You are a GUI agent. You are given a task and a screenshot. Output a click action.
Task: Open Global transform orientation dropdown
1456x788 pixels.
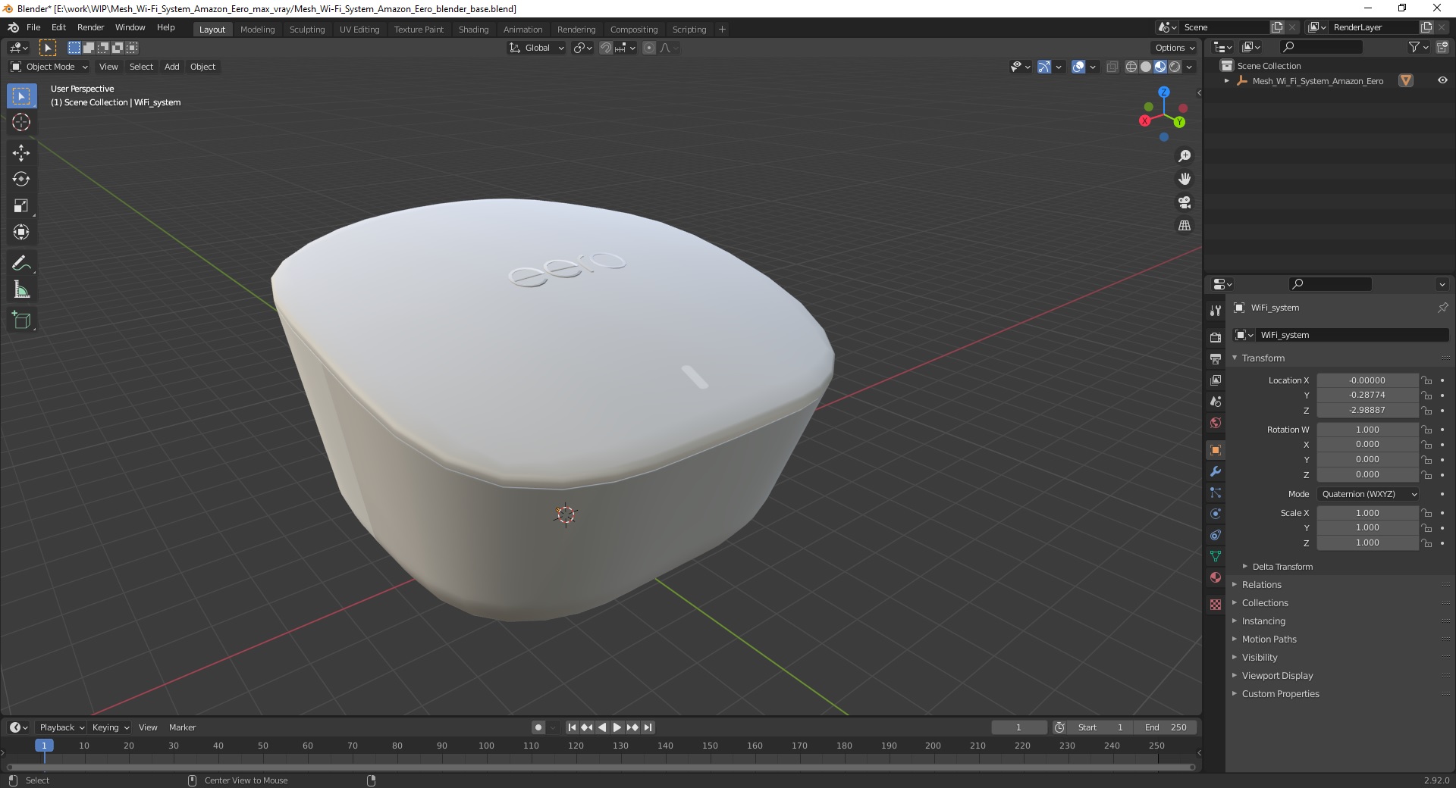click(537, 48)
